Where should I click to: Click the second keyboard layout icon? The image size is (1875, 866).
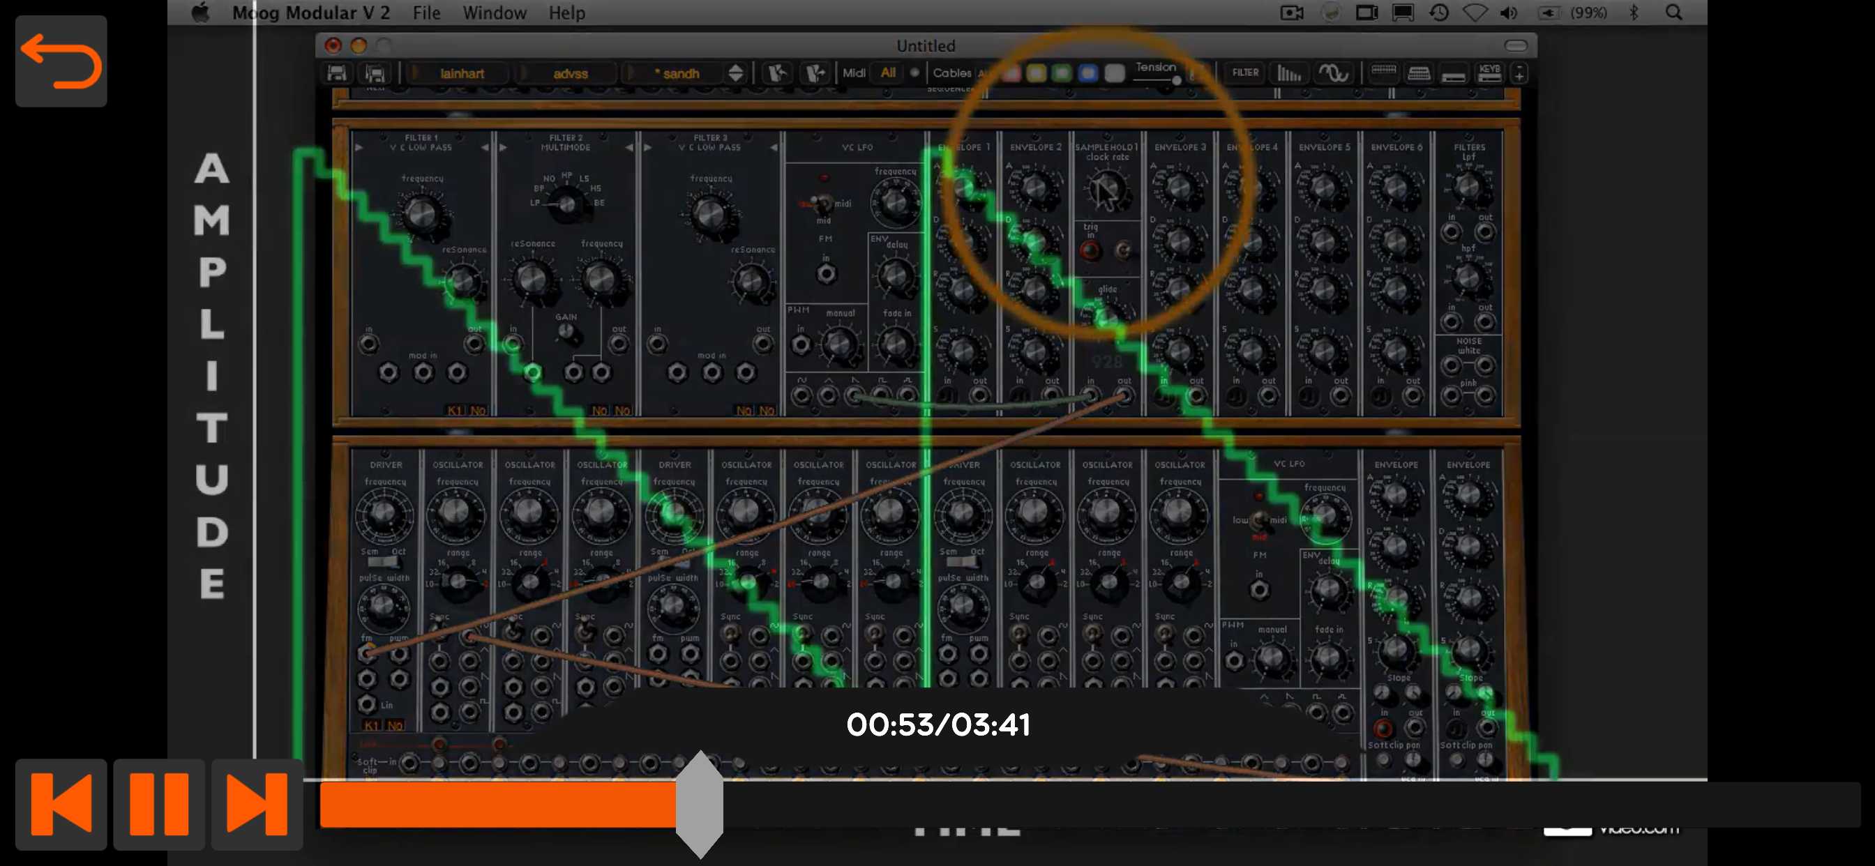coord(1419,73)
